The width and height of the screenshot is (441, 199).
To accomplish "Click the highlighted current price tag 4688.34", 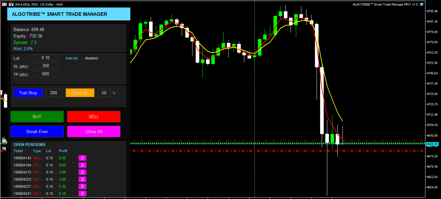I will 433,144.
